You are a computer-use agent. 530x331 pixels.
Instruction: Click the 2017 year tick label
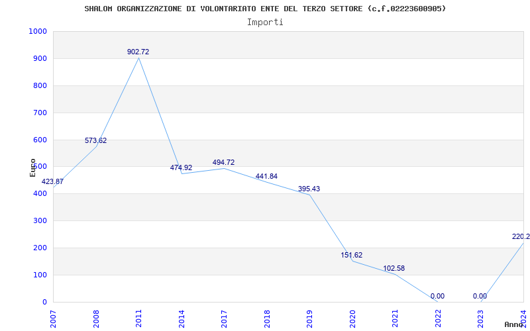tap(224, 318)
